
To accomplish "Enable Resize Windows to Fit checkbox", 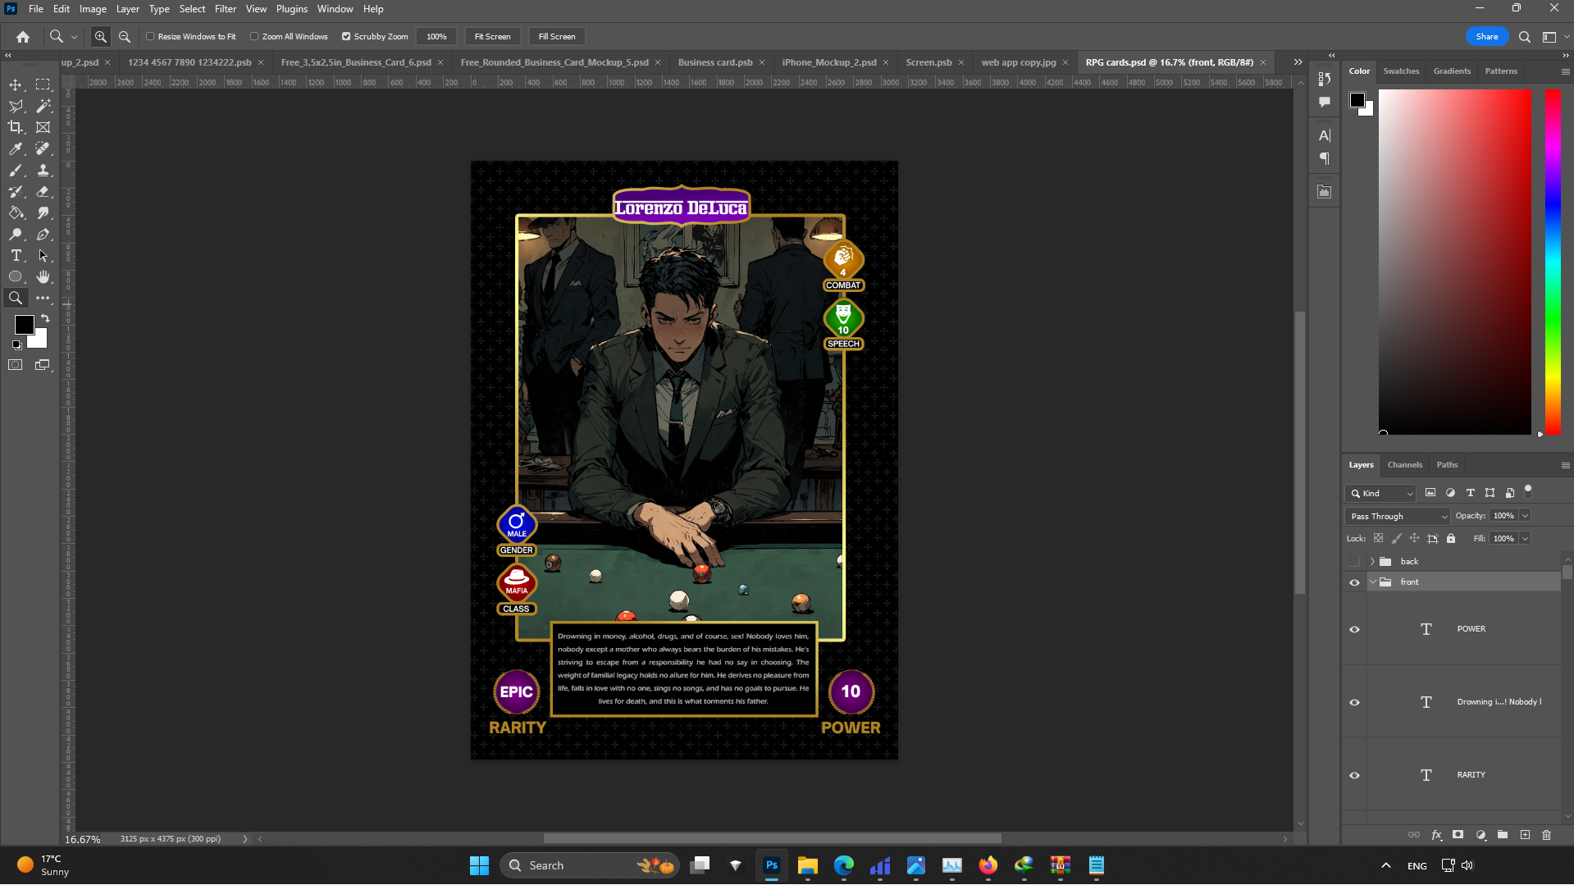I will point(150,36).
